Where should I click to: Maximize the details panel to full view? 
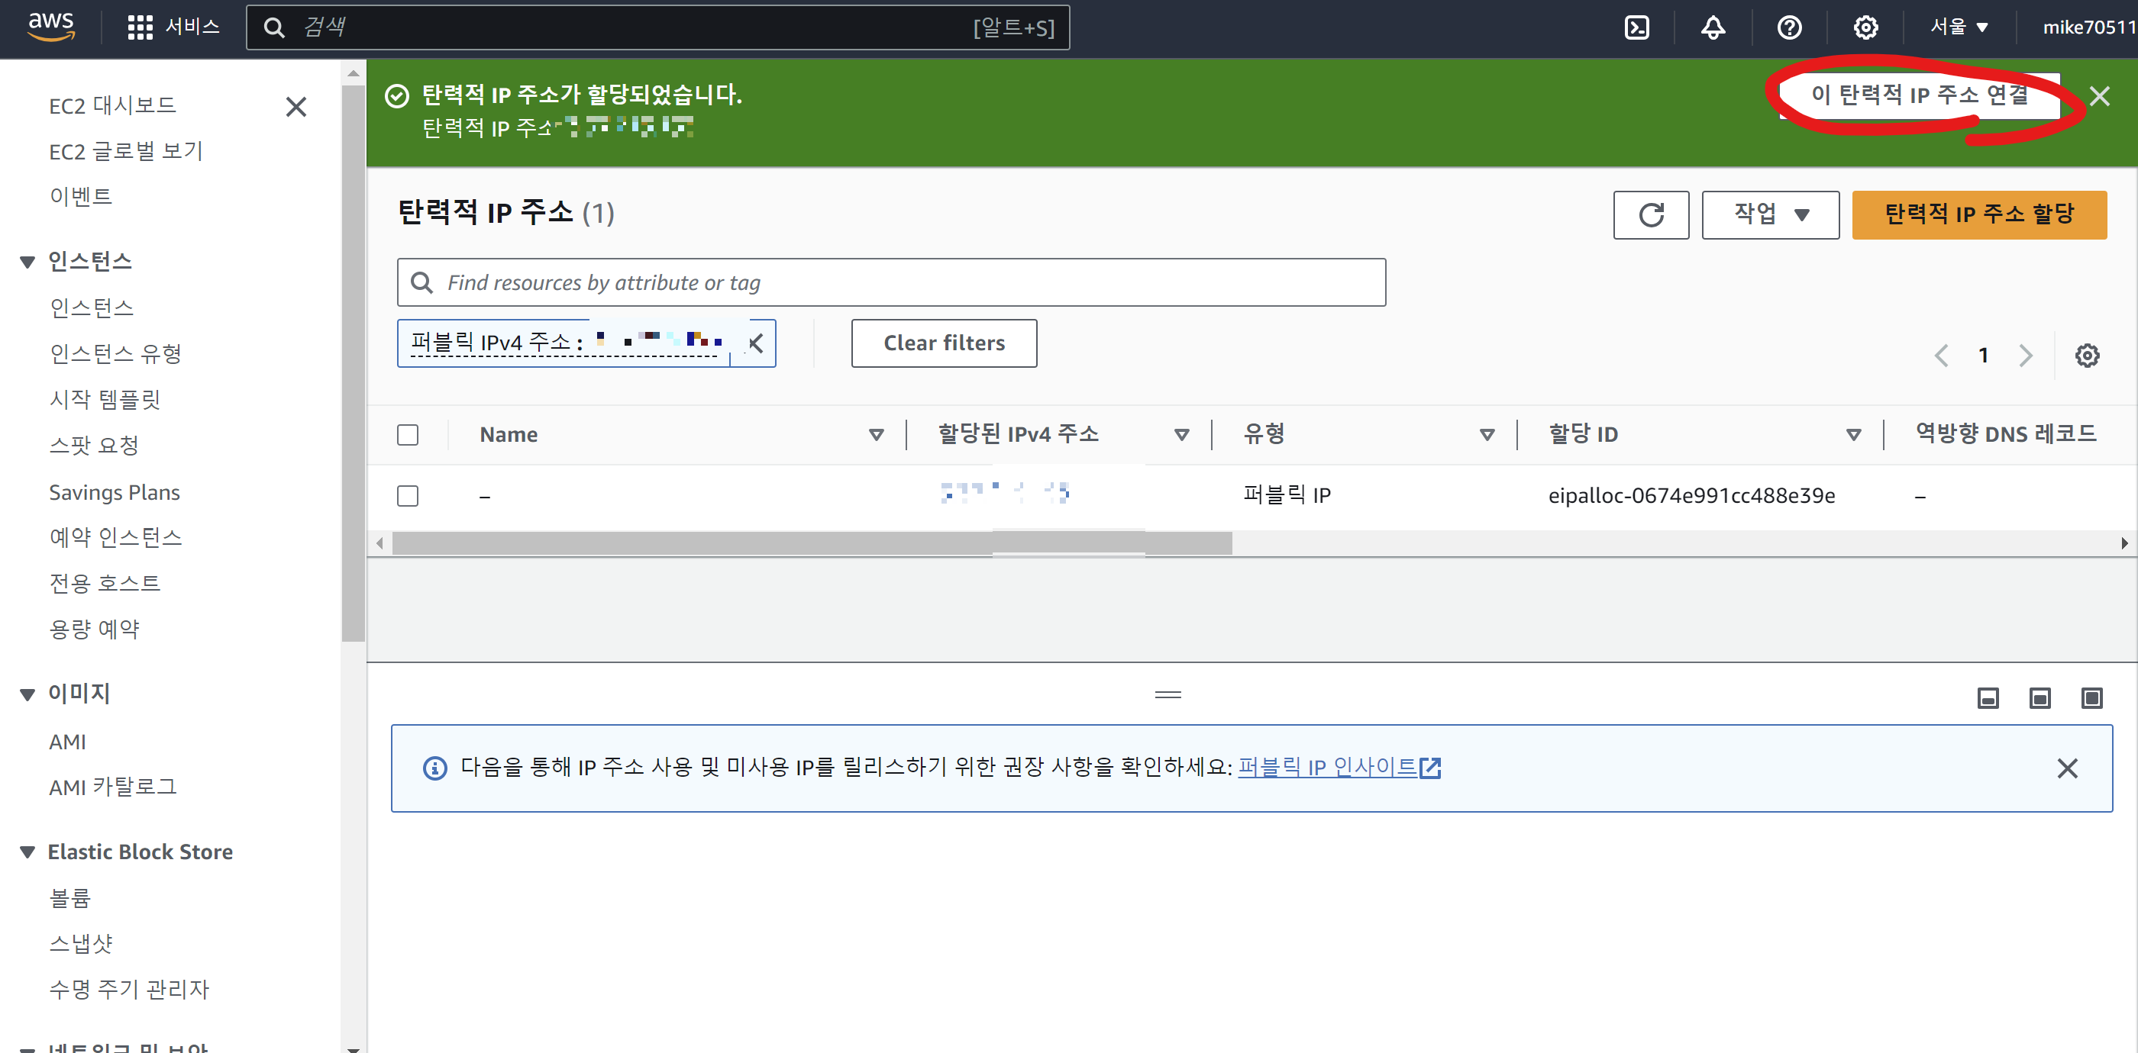coord(2091,698)
